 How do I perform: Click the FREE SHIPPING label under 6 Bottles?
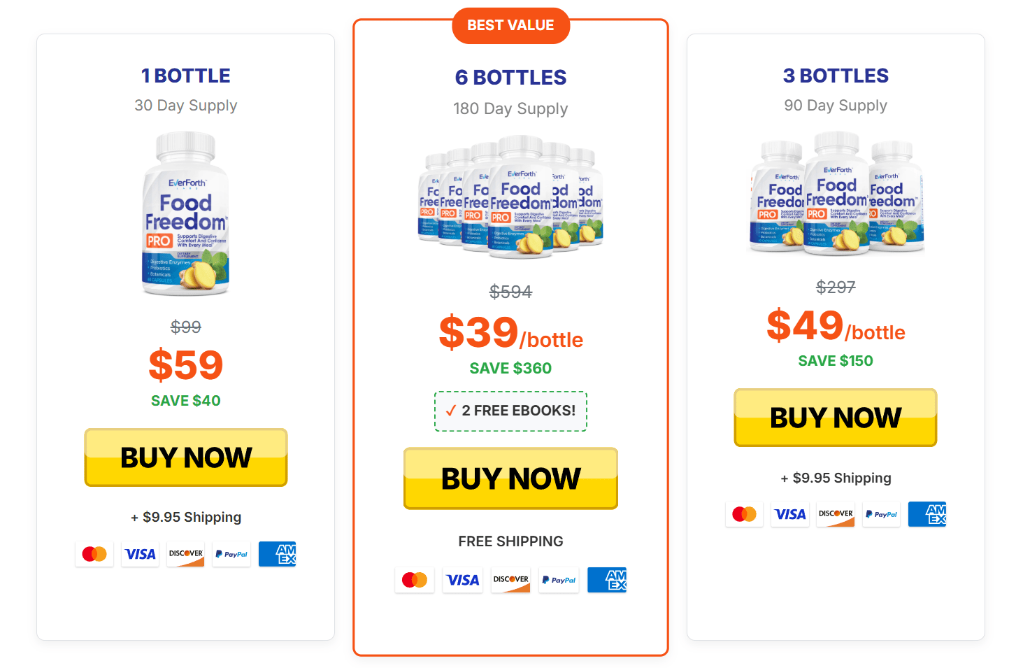point(510,541)
